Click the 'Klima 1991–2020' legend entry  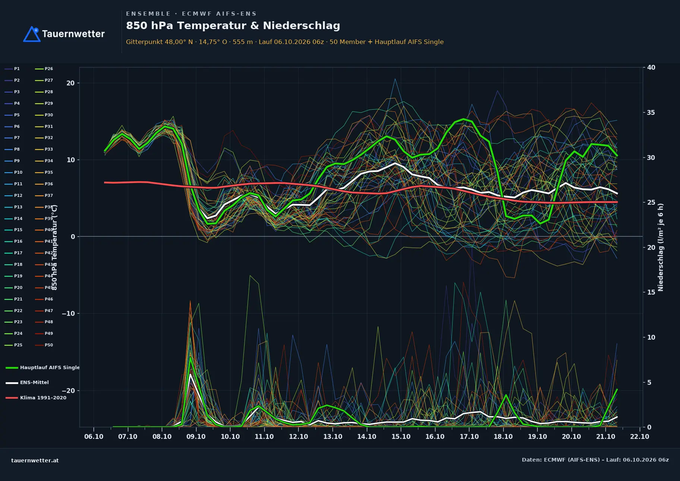(x=36, y=397)
